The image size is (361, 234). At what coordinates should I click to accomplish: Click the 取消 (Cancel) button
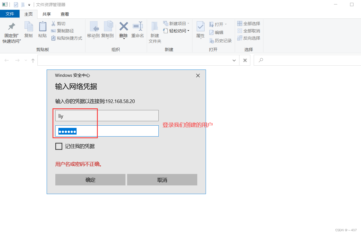[x=162, y=180]
